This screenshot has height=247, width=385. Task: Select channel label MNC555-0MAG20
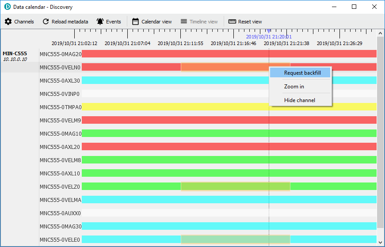61,54
